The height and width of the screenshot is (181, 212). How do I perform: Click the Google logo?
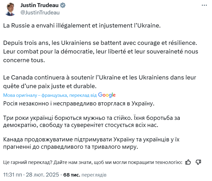tap(107, 95)
